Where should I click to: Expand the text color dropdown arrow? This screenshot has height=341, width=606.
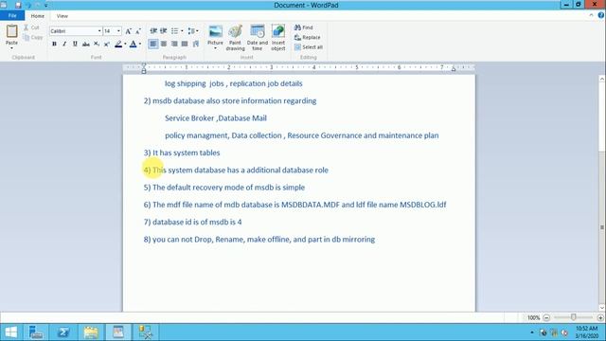pyautogui.click(x=140, y=45)
